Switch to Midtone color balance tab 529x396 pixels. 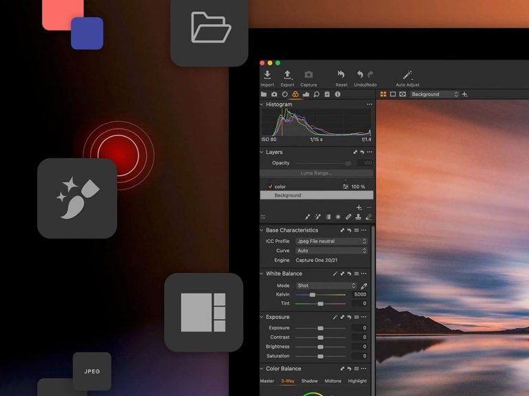point(333,381)
